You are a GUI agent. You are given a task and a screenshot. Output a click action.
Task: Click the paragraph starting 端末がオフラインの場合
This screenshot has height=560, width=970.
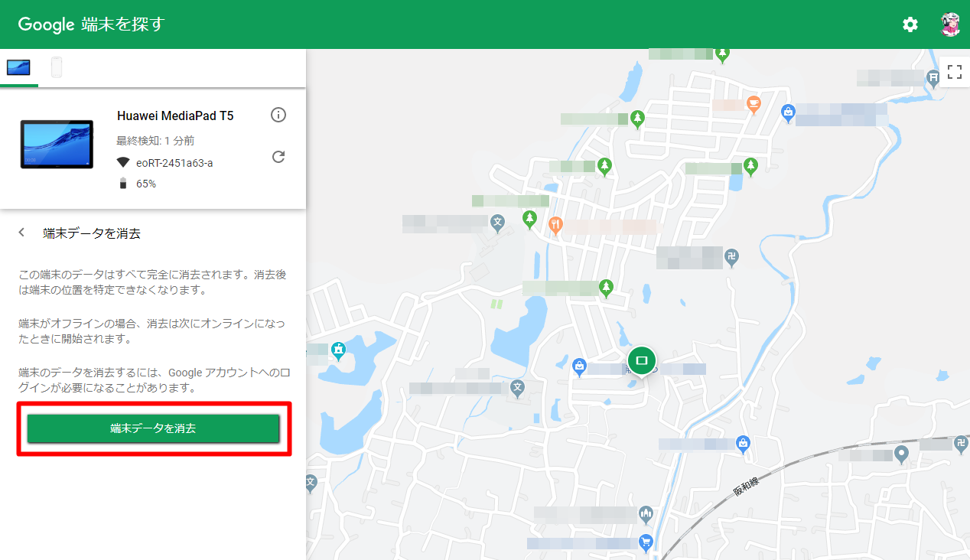[152, 330]
